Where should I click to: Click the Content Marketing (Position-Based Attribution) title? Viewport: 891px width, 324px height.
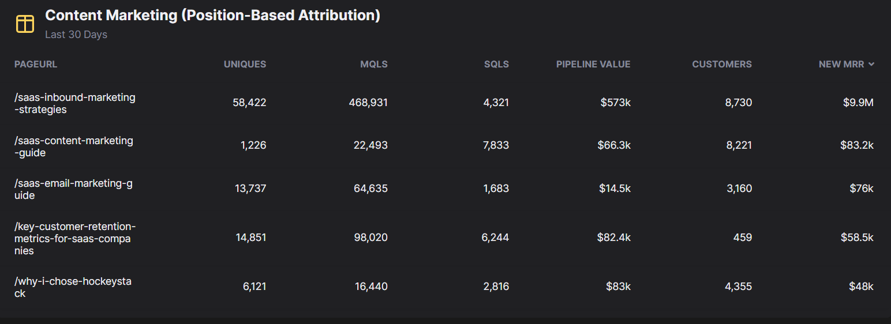212,16
